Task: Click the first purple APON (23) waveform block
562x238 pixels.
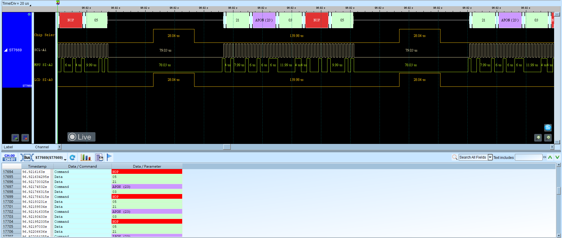Action: point(264,20)
